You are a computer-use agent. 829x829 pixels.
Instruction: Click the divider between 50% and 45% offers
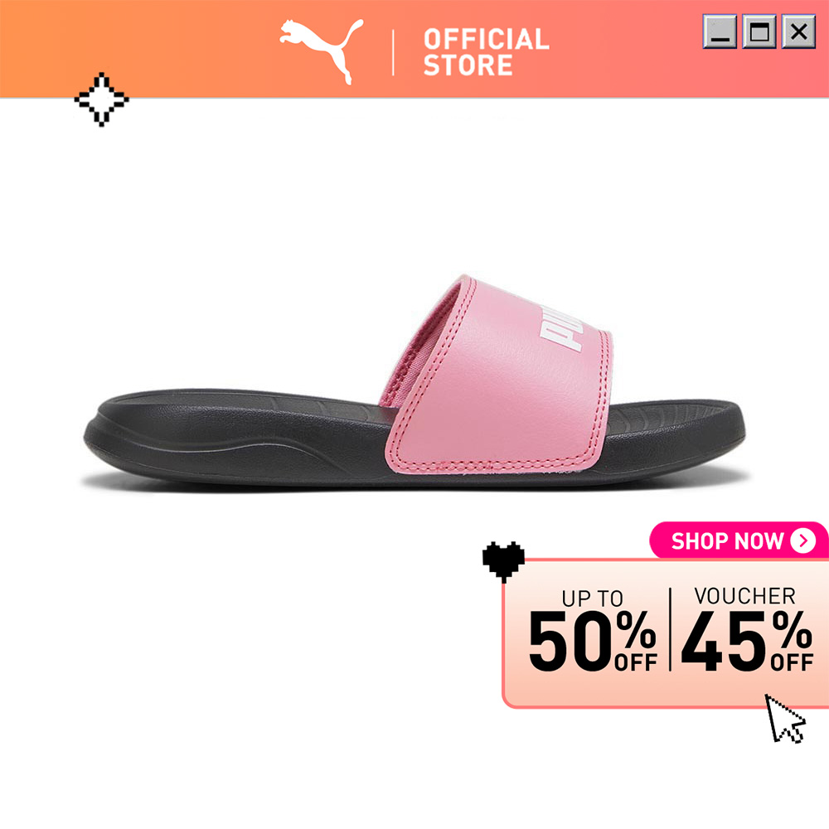670,629
